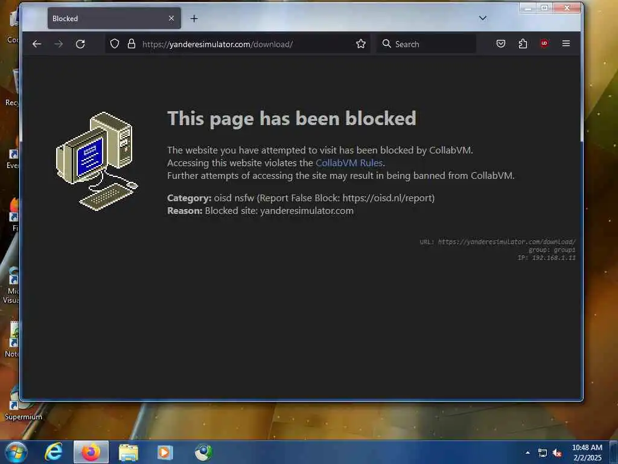This screenshot has height=464, width=618.
Task: Click Show desktop strip at taskbar end
Action: pos(614,452)
